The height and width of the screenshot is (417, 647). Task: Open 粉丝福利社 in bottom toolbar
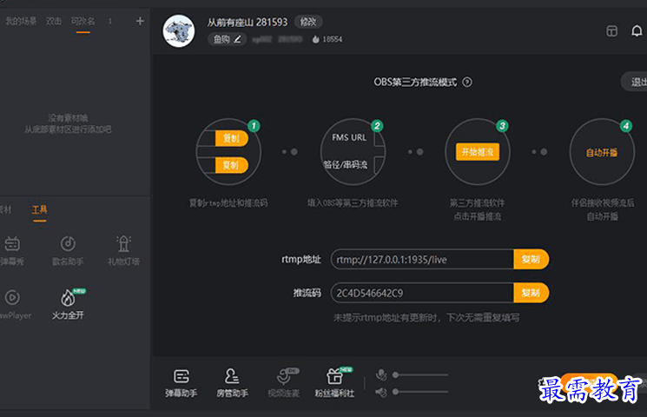pyautogui.click(x=334, y=383)
